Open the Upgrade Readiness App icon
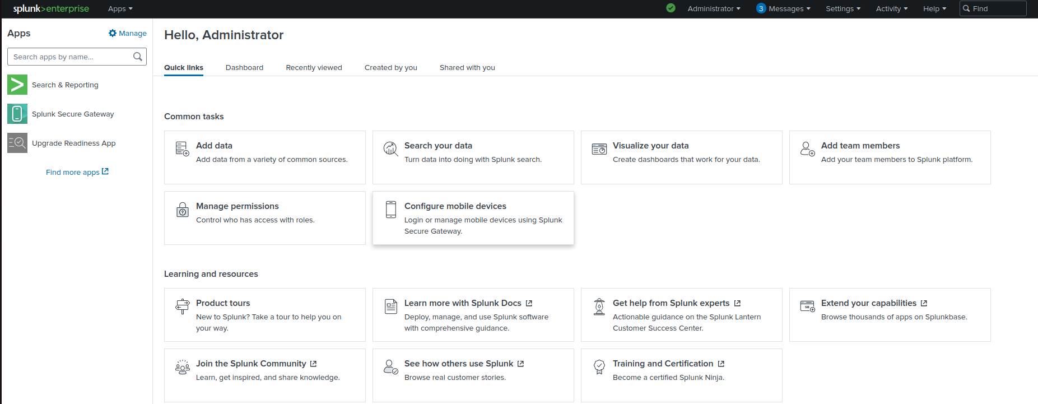The image size is (1038, 404). tap(17, 143)
